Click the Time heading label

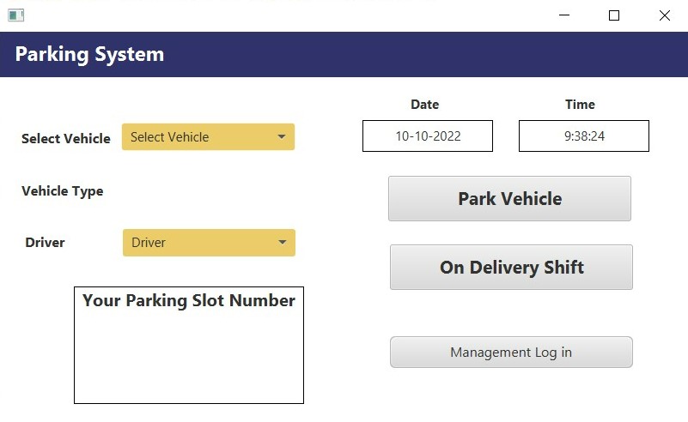580,105
